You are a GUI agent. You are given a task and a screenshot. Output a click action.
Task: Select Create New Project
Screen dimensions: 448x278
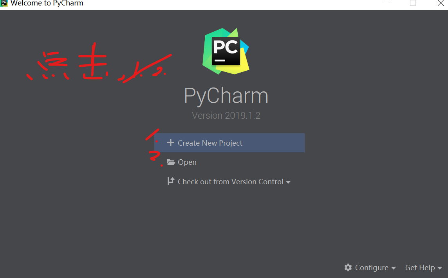coord(229,143)
